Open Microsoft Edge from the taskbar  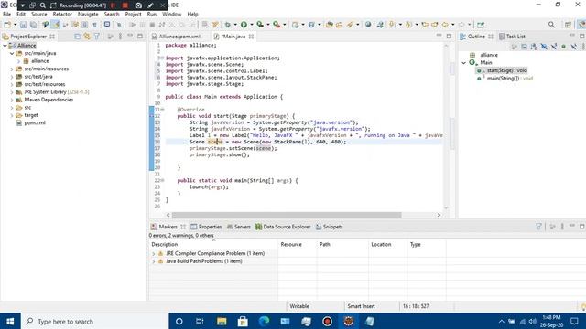[x=264, y=321]
